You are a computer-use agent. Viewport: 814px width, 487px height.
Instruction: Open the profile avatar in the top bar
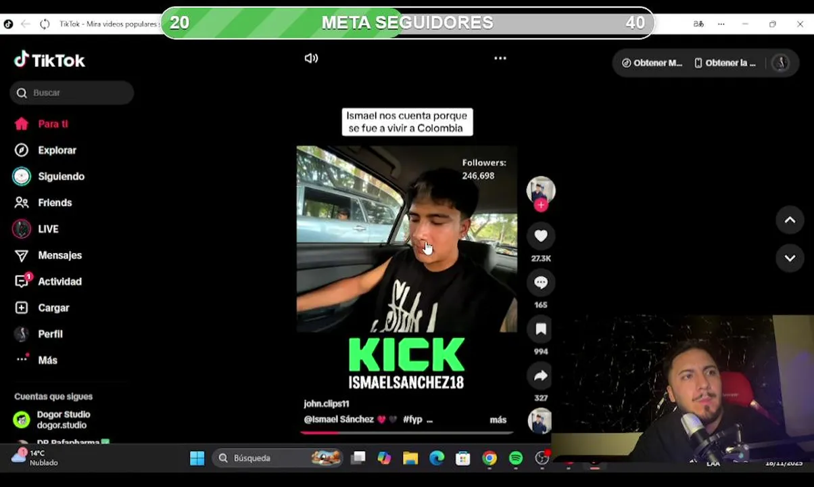tap(781, 63)
